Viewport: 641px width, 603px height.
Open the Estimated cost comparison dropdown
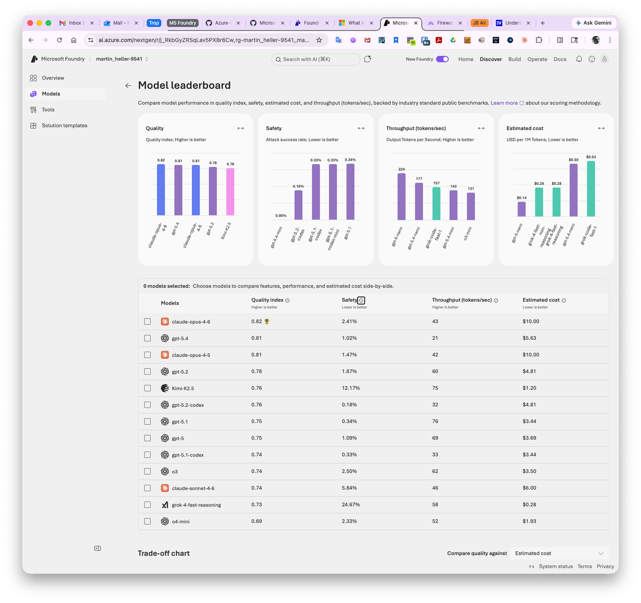click(x=559, y=553)
